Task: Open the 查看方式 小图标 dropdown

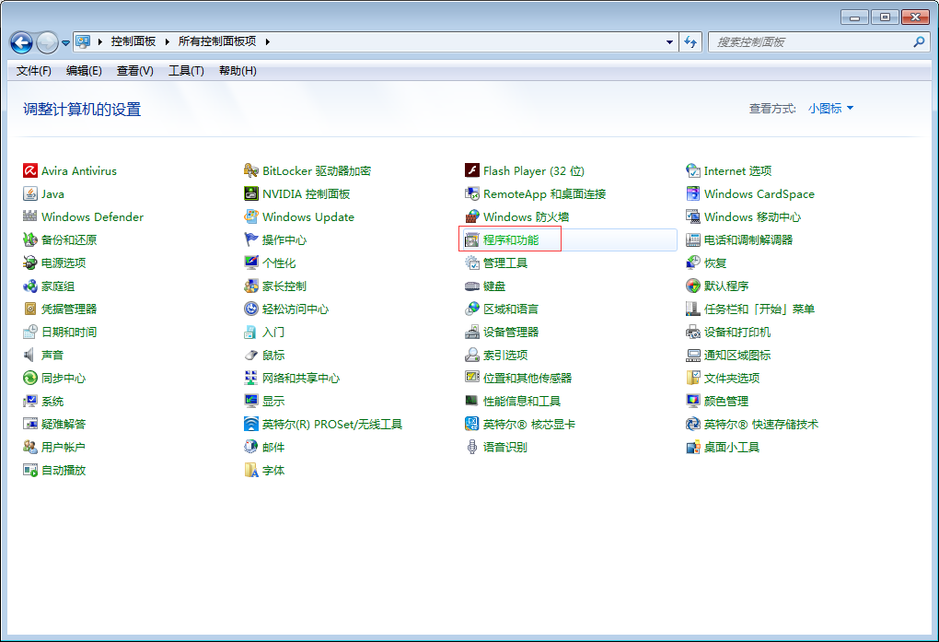Action: pyautogui.click(x=830, y=109)
